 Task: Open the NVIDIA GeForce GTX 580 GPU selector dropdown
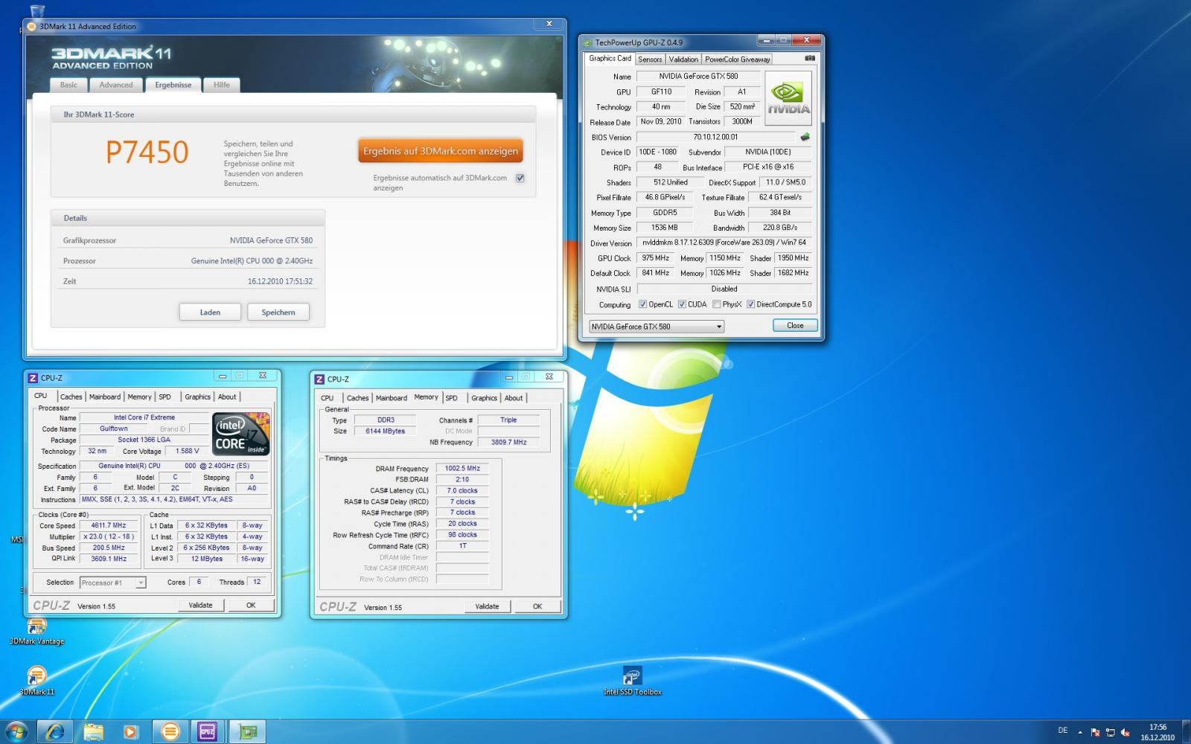656,327
